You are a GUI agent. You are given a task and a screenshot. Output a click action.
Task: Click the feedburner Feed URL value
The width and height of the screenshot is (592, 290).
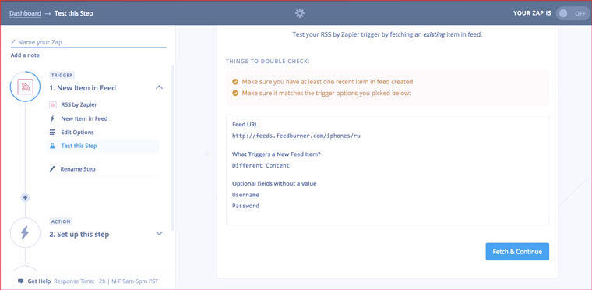pos(296,136)
